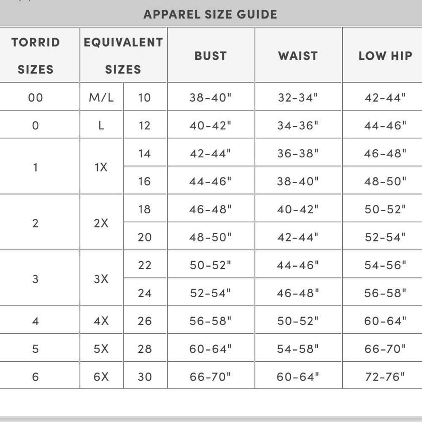This screenshot has height=422, width=422.
Task: Select numeric size 26 cell
Action: (x=145, y=320)
